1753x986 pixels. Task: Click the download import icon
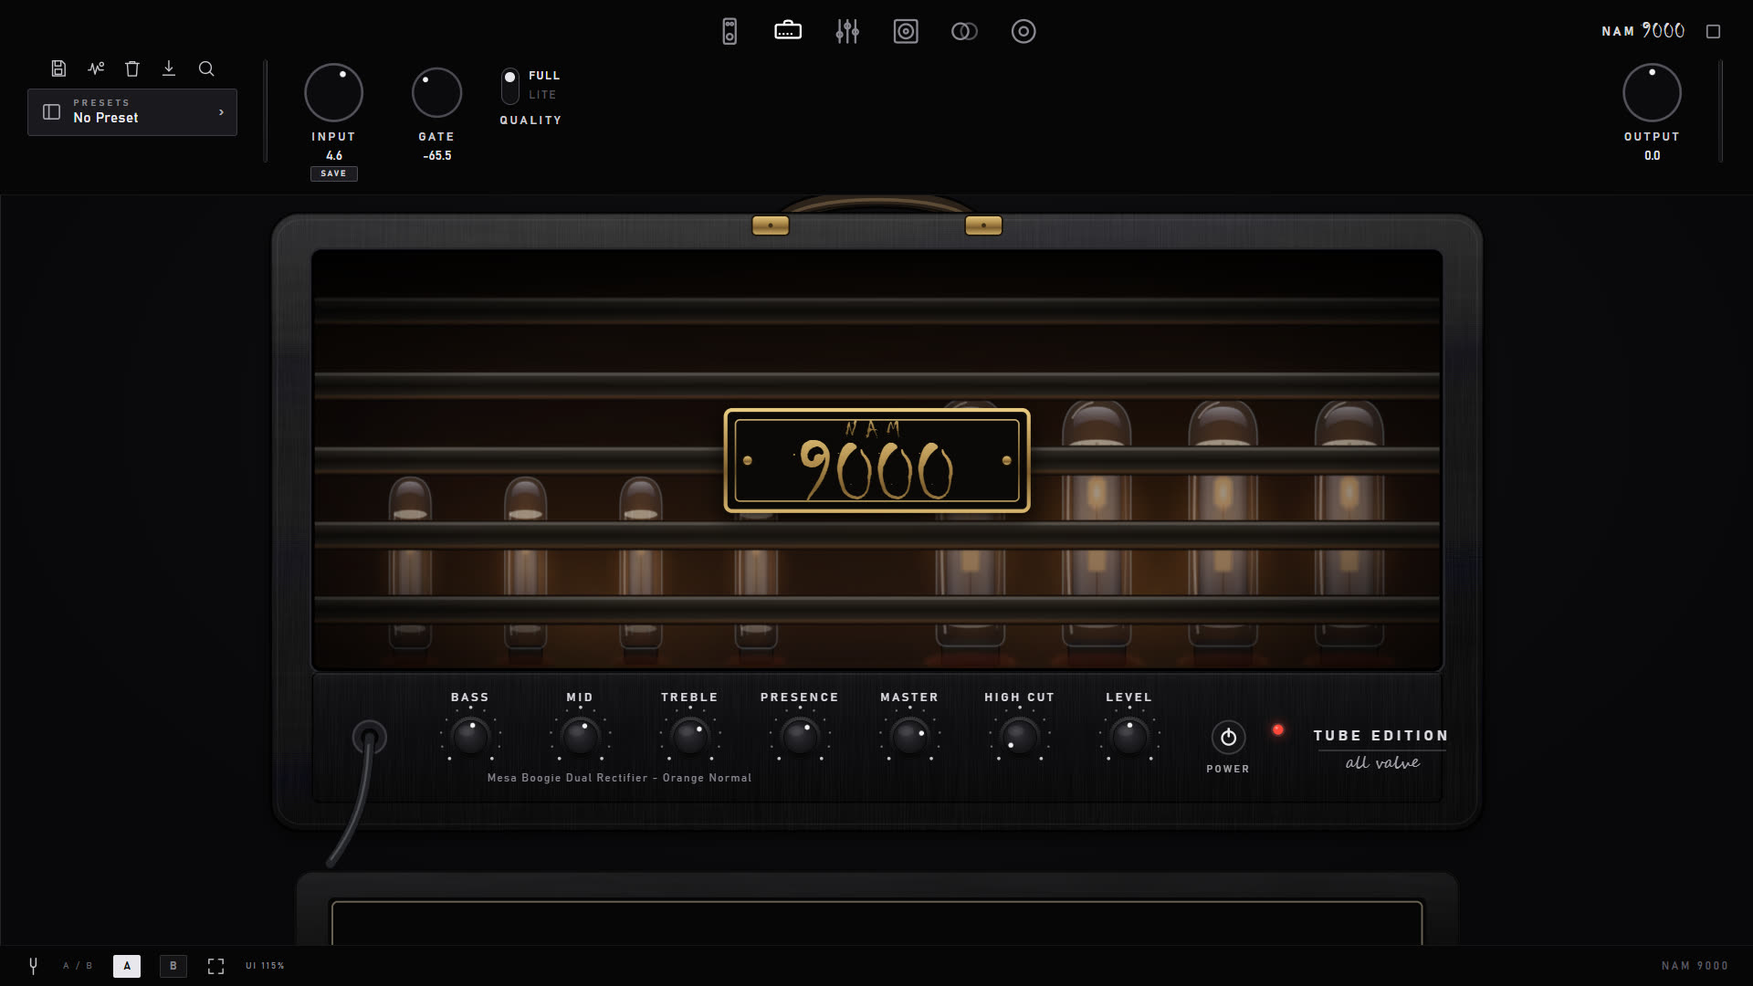(x=169, y=68)
